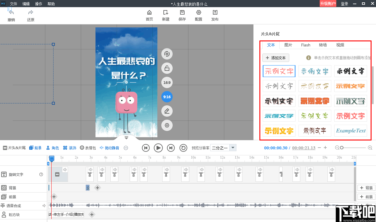The width and height of the screenshot is (376, 222).
Task: Click the 添加文本 add text button
Action: click(276, 57)
